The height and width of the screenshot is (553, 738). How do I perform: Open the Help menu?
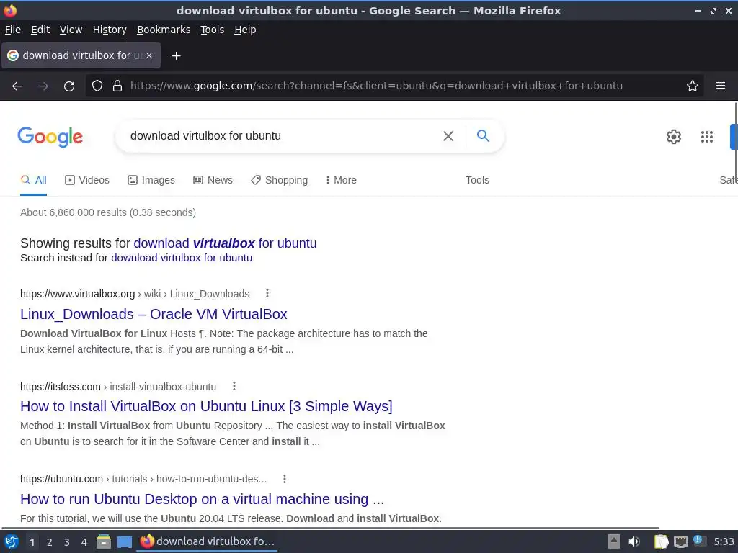click(245, 30)
